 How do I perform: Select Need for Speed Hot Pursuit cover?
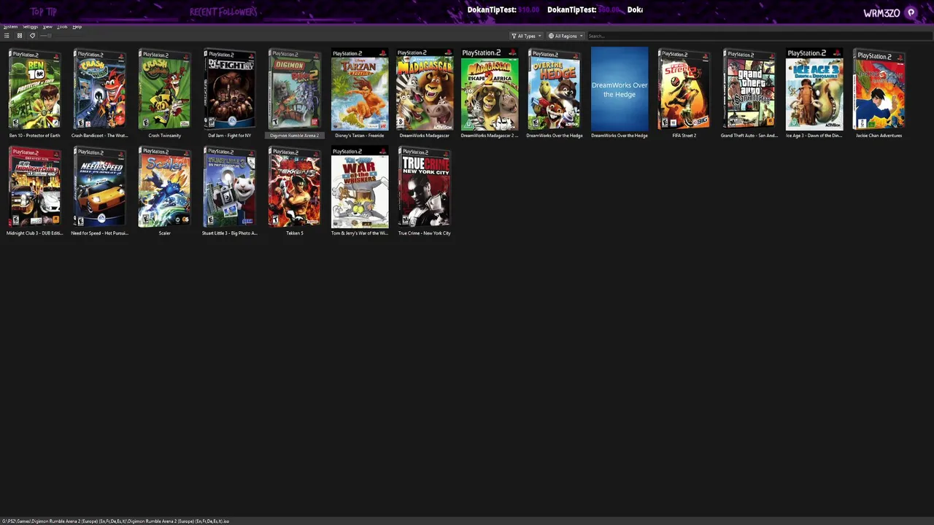pyautogui.click(x=99, y=187)
